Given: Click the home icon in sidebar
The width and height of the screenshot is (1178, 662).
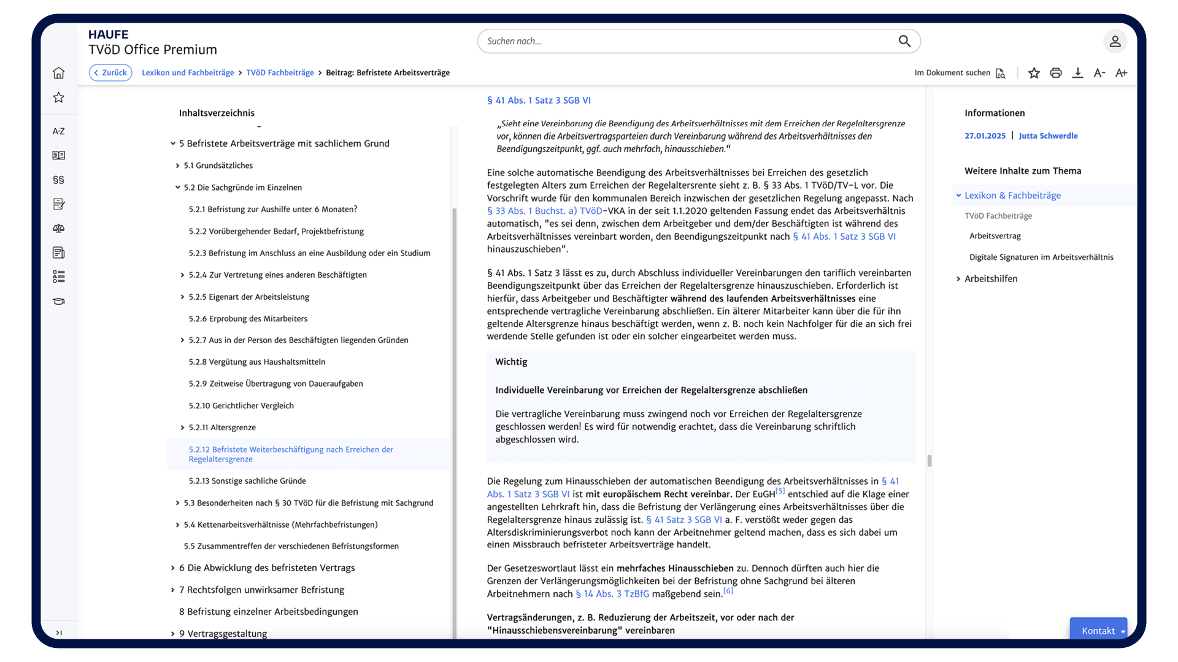Looking at the screenshot, I should 58,73.
